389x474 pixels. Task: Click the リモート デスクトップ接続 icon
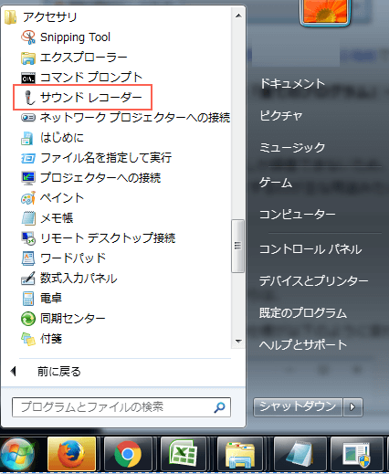28,238
